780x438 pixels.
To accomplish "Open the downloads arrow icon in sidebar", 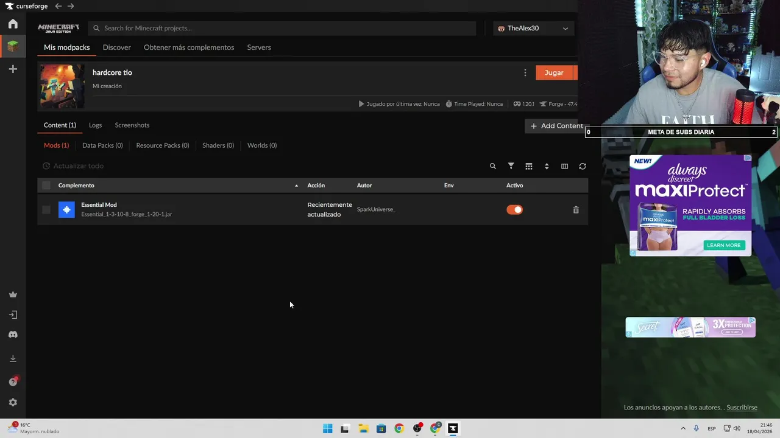I will point(13,358).
